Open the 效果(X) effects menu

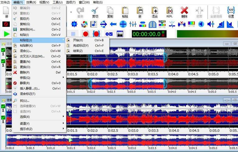[31, 2]
